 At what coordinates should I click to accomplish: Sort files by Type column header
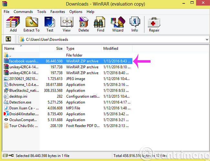click(x=83, y=48)
